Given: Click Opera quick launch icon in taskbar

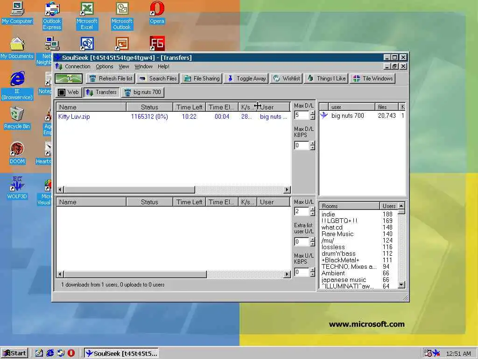Looking at the screenshot, I should [x=71, y=353].
